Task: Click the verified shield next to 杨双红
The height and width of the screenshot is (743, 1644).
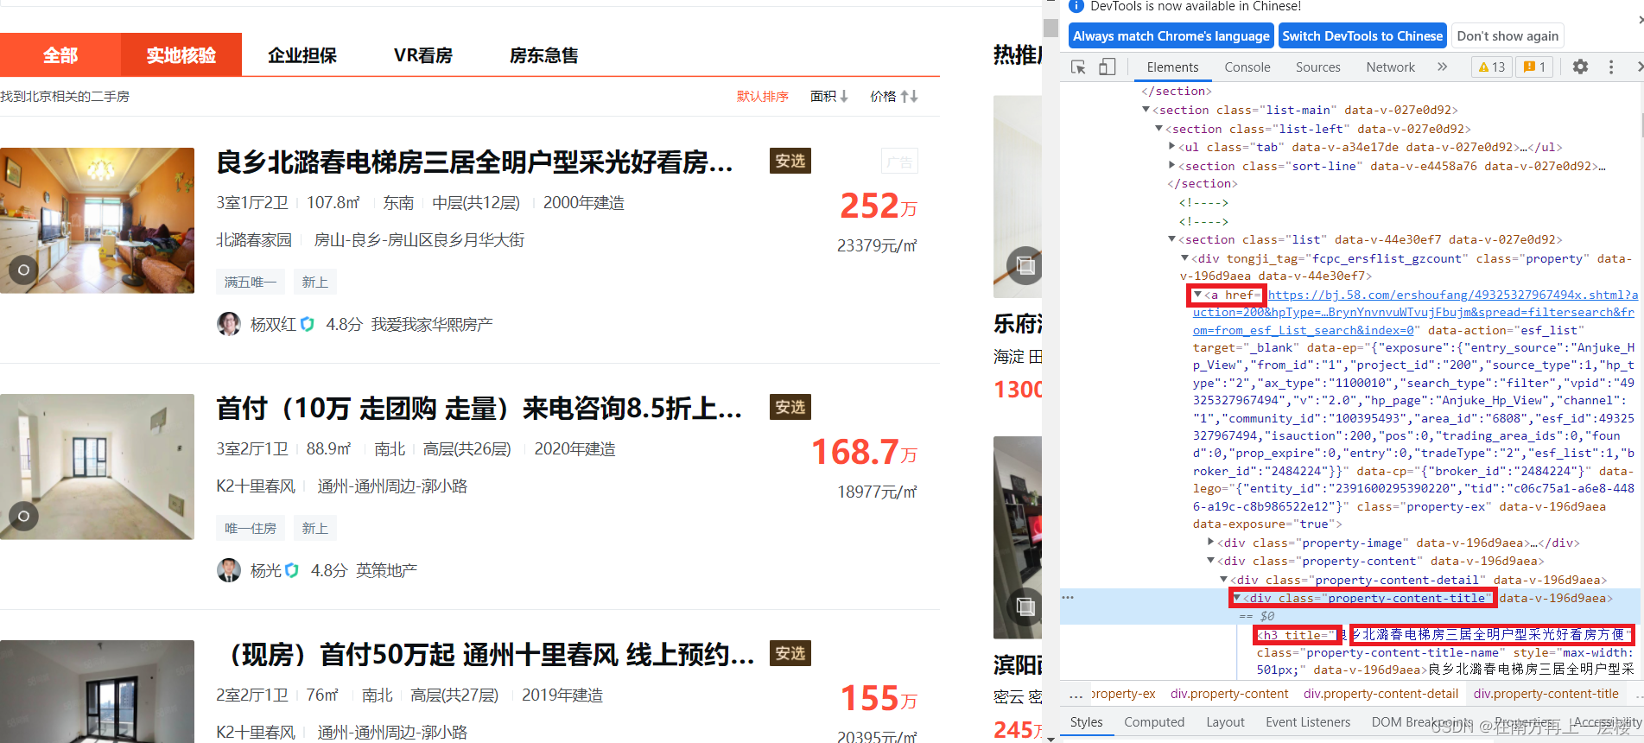Action: pyautogui.click(x=307, y=324)
